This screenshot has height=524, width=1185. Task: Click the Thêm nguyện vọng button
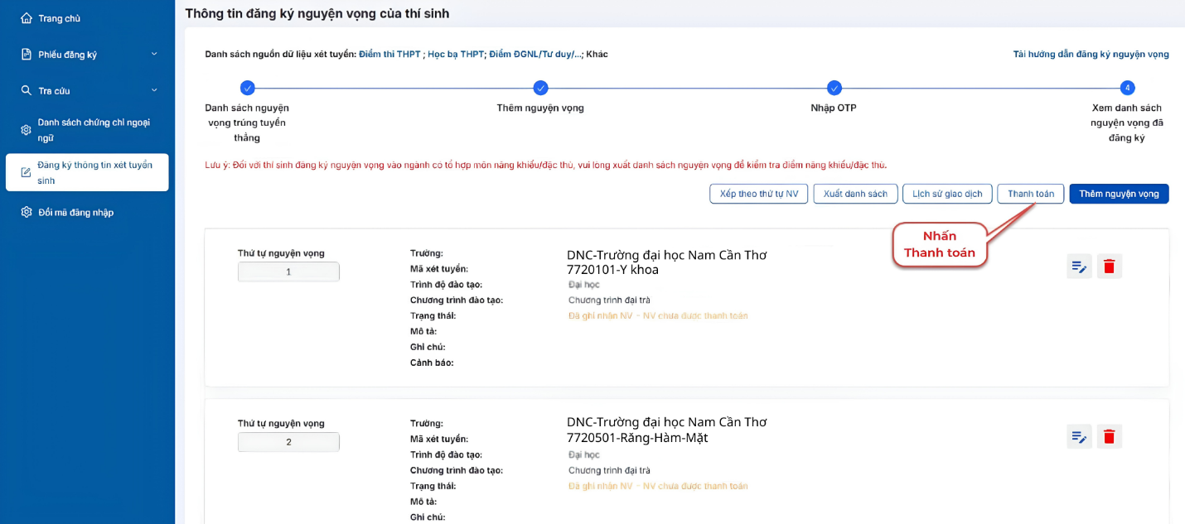(1119, 194)
